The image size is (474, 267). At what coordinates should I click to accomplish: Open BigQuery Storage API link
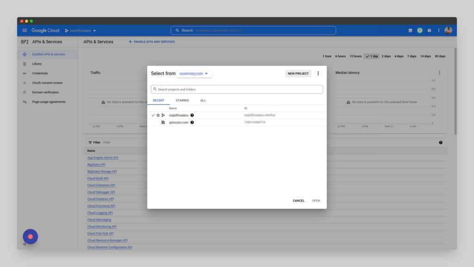click(x=102, y=172)
